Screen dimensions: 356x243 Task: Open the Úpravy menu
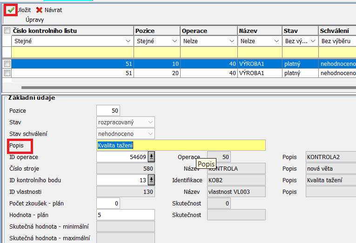pos(34,20)
